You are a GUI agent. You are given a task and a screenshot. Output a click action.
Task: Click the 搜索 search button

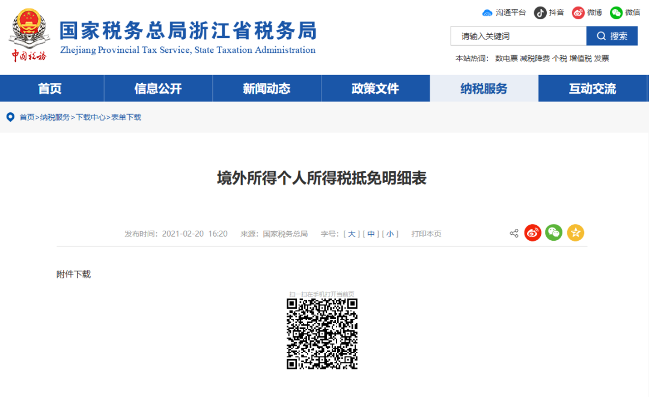(612, 36)
